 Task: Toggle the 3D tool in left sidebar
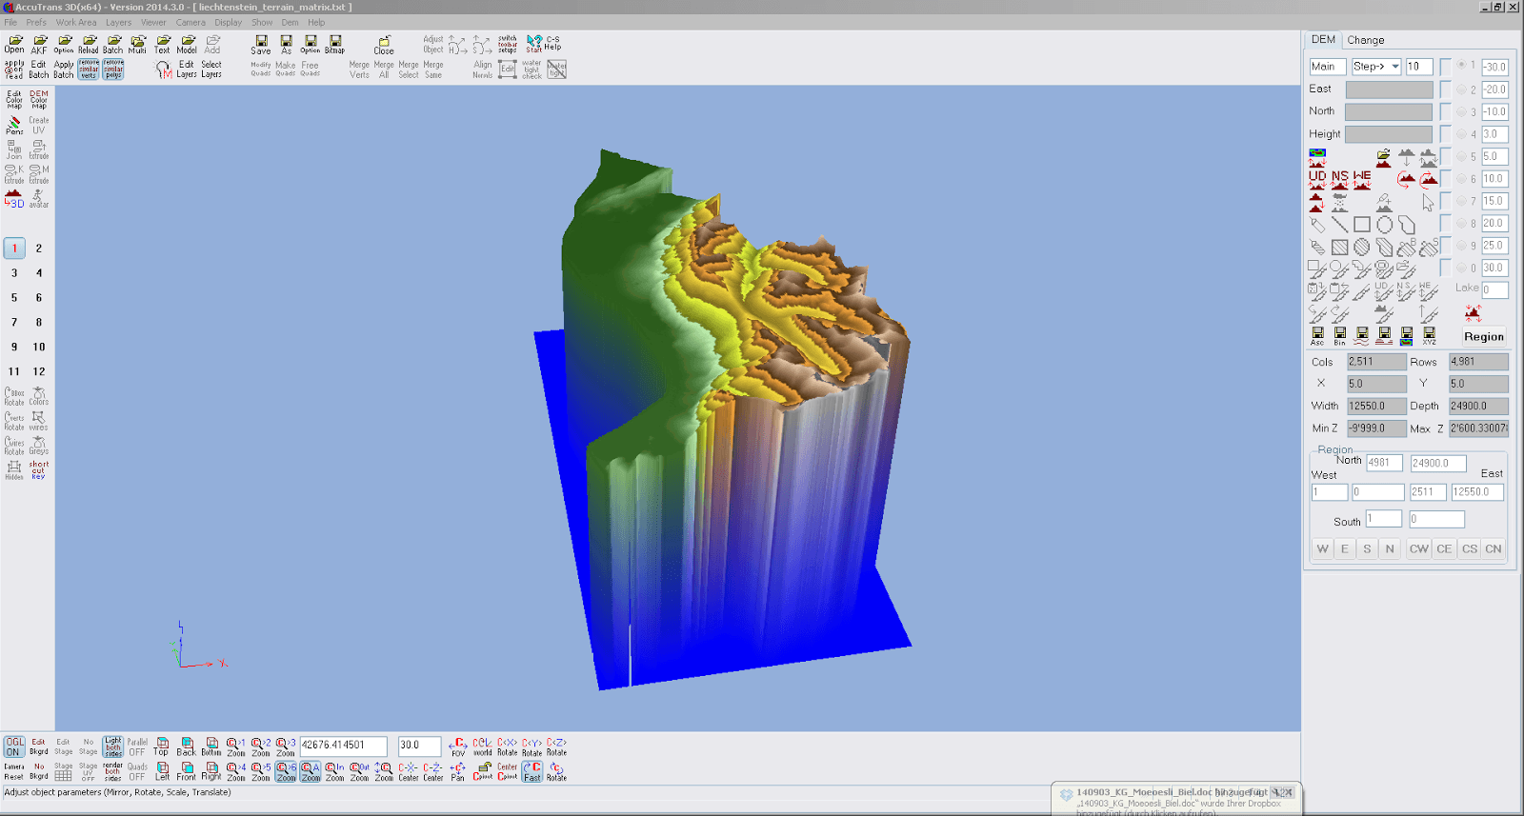pos(14,198)
